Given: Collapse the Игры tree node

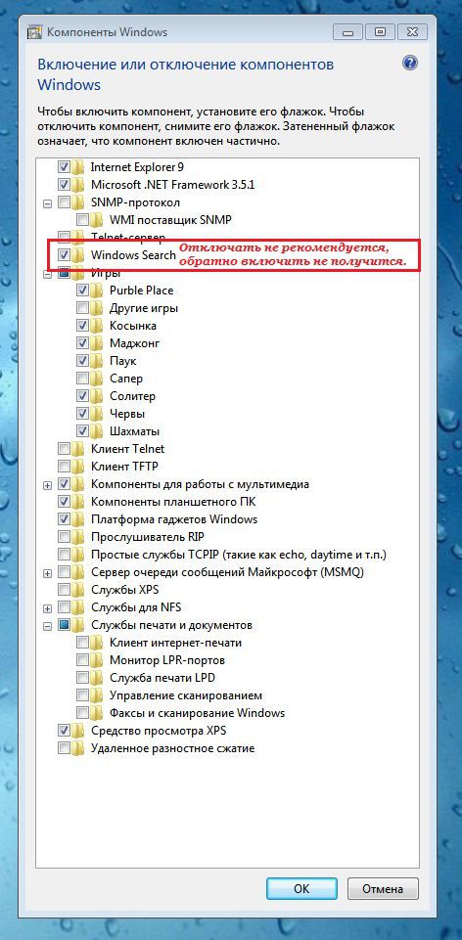Looking at the screenshot, I should tap(47, 274).
